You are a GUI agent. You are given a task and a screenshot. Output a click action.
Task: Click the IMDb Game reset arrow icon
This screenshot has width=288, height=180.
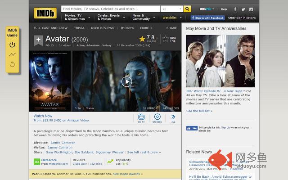[12, 64]
